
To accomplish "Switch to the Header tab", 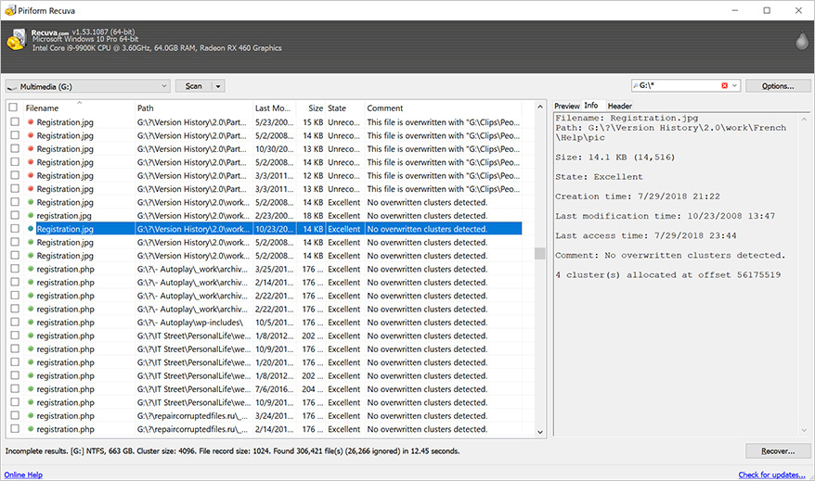I will (619, 106).
